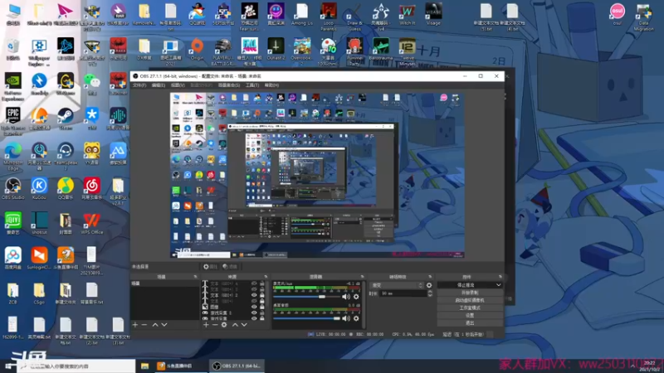Viewport: 664px width, 373px height.
Task: Toggle visibility of 文本 (GDI+) 2 source
Action: pyautogui.click(x=254, y=295)
